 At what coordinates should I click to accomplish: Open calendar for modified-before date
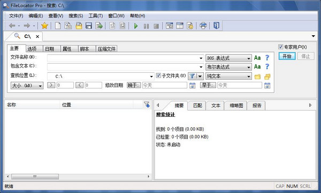[267, 86]
